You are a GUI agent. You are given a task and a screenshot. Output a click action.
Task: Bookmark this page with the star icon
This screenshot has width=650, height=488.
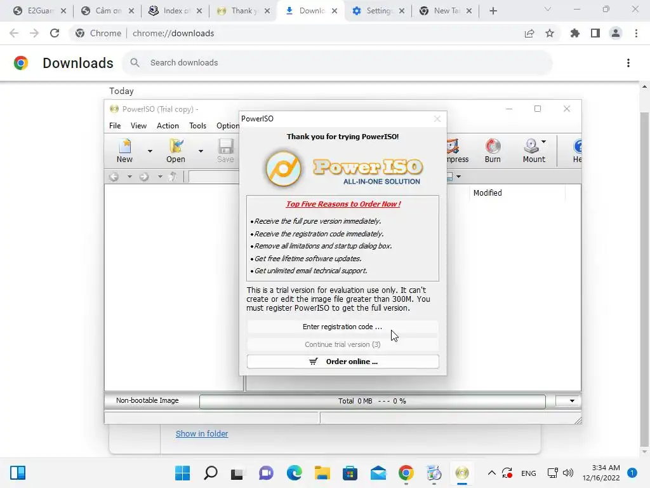coord(550,33)
